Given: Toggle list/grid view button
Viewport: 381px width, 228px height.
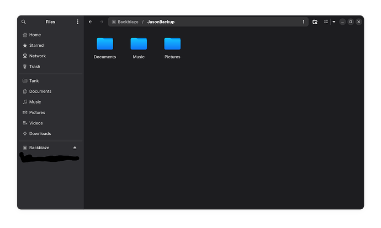Looking at the screenshot, I should [x=326, y=22].
